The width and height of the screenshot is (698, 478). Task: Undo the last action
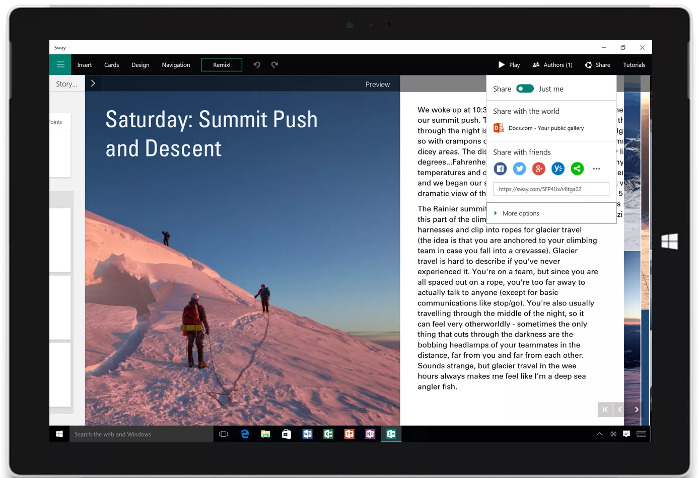pos(257,65)
